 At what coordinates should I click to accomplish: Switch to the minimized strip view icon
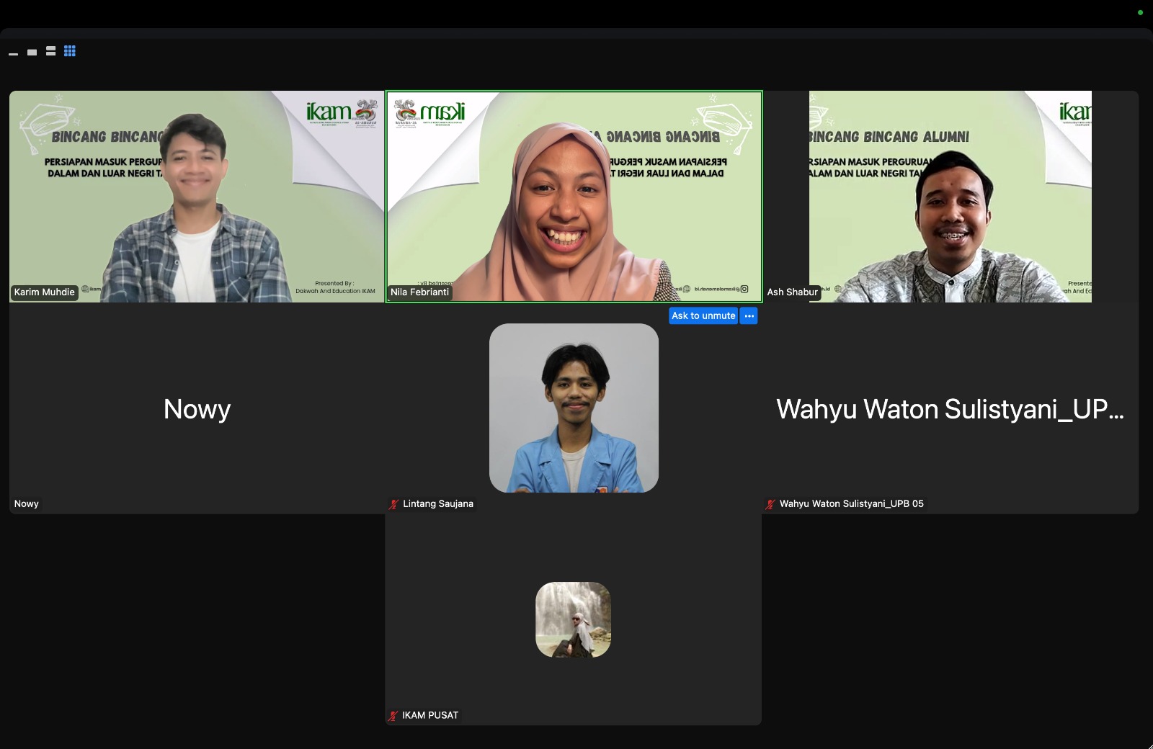pyautogui.click(x=13, y=53)
